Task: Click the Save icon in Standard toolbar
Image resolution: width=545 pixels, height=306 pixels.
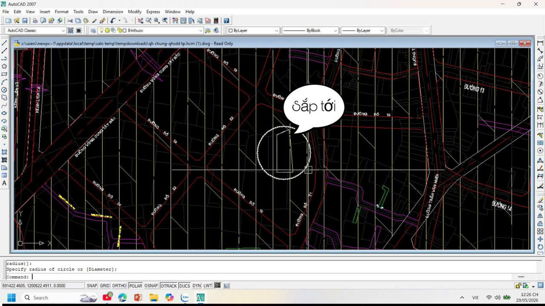Action: (25, 20)
